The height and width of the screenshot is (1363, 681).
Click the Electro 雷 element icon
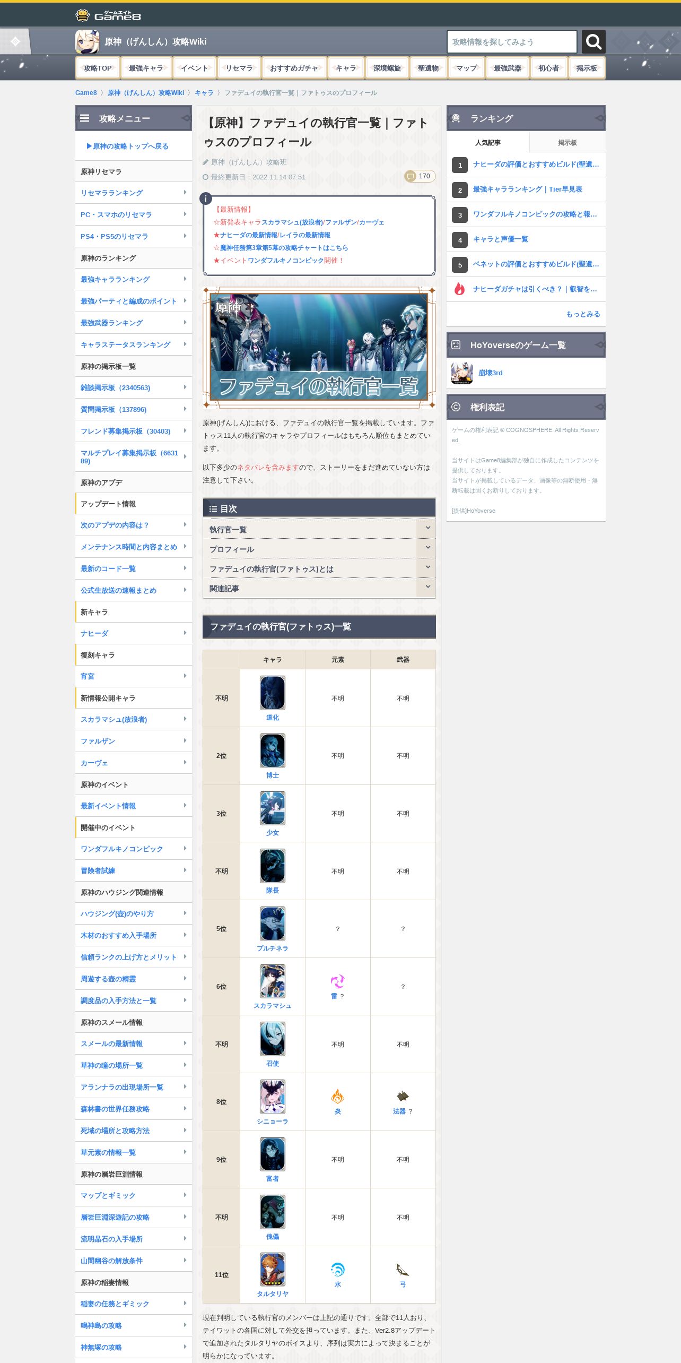pos(338,981)
